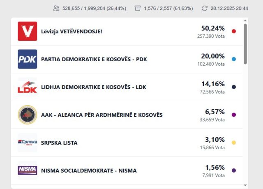Viewport: 263px width, 189px height.
Task: Click the purple dot for NISMA
Action: pos(234,170)
